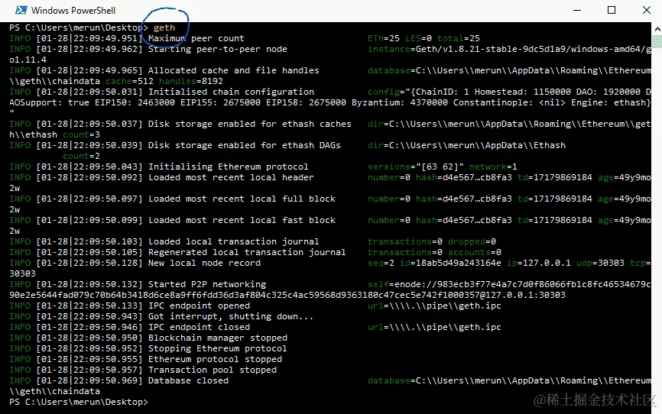This screenshot has width=662, height=414.
Task: Click 'IPC endpoint opened' log text
Action: (199, 306)
